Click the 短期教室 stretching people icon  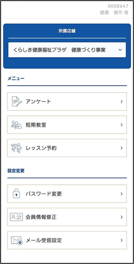tap(17, 125)
